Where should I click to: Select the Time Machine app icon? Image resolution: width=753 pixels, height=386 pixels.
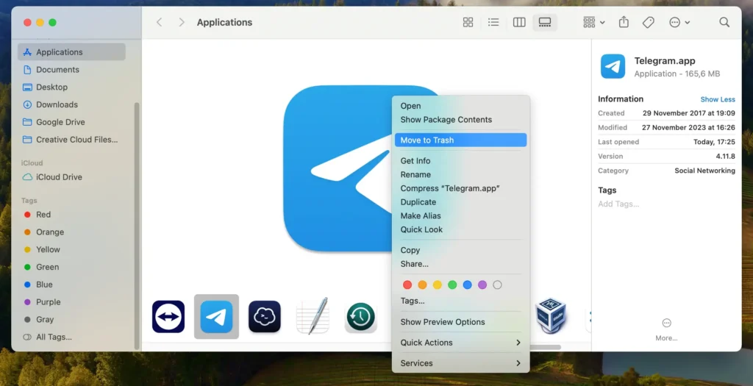(x=360, y=316)
